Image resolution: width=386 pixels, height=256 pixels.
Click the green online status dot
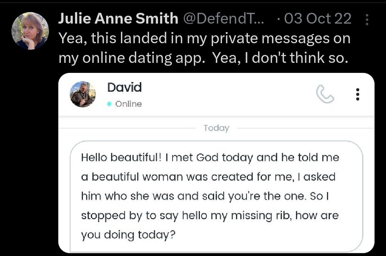pos(110,104)
